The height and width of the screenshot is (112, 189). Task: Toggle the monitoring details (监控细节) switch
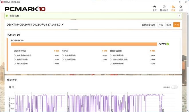(x=174, y=87)
